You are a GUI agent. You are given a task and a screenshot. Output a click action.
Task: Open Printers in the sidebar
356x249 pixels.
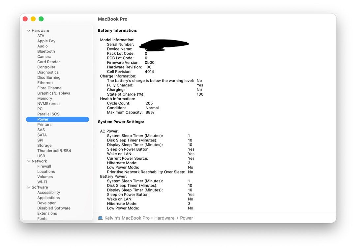click(44, 125)
